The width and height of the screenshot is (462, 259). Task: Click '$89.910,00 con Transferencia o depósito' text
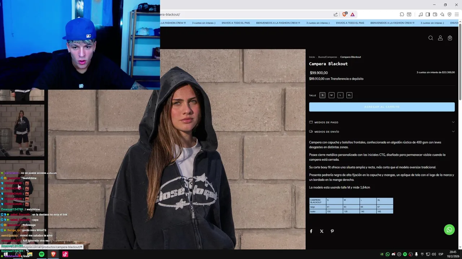click(x=336, y=79)
